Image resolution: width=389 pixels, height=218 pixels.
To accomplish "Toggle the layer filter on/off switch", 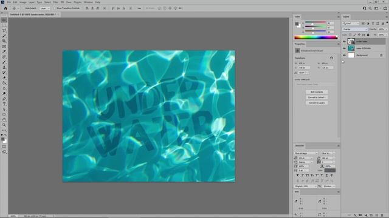I will 387,23.
